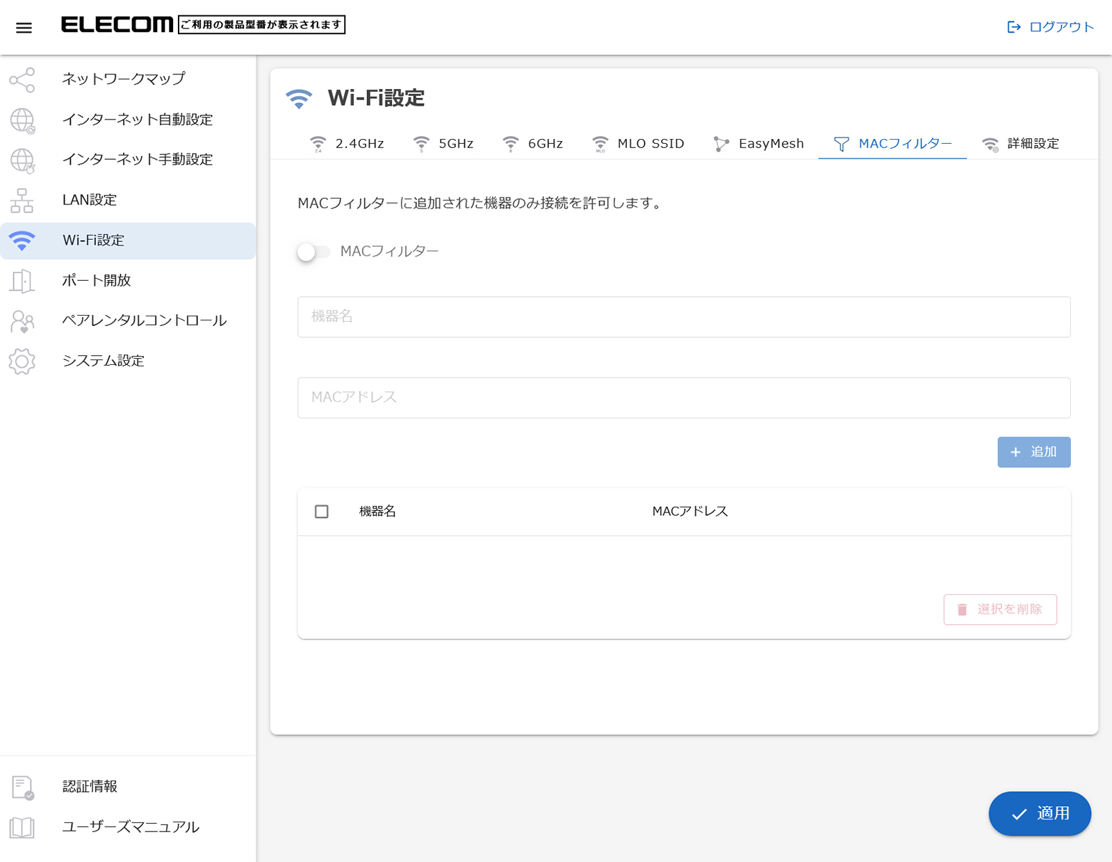Click the ユーザーズマニュアル book icon
1112x862 pixels.
pos(22,827)
